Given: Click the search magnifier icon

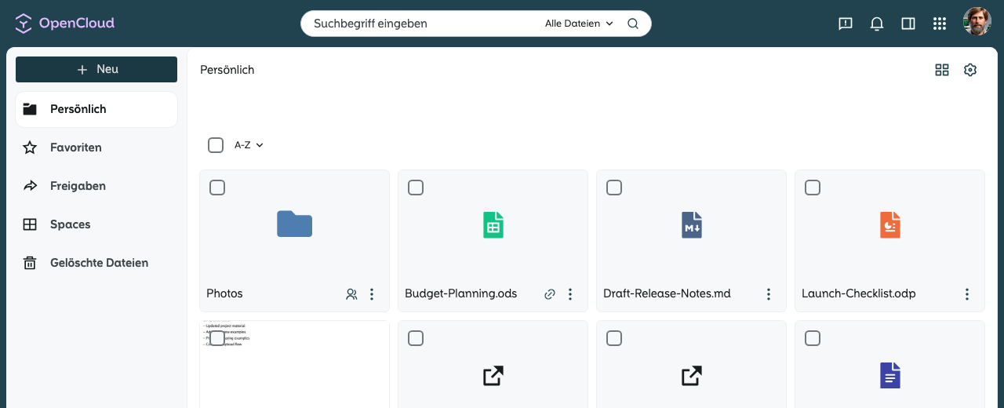Looking at the screenshot, I should tap(633, 24).
